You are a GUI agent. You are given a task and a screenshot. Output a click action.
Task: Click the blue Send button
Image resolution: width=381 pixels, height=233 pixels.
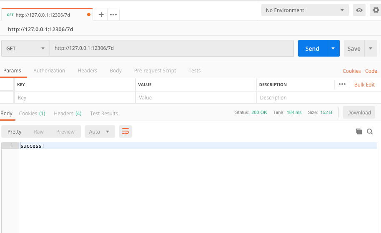pyautogui.click(x=313, y=48)
